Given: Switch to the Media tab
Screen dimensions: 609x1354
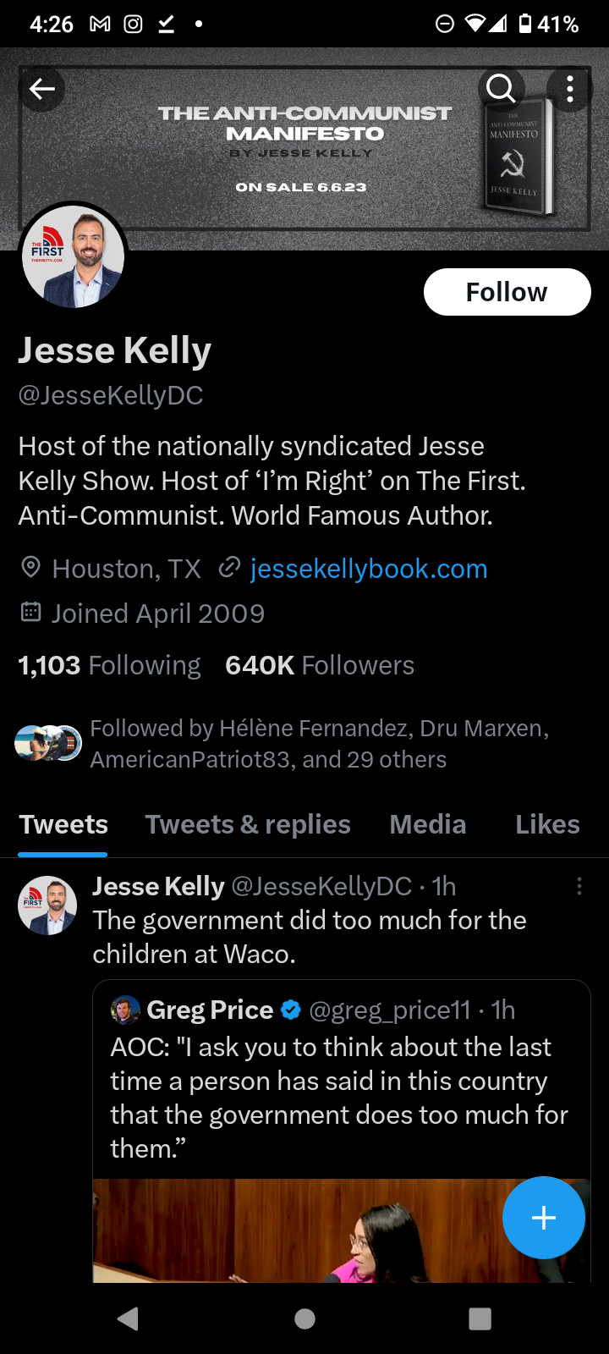Looking at the screenshot, I should coord(427,824).
